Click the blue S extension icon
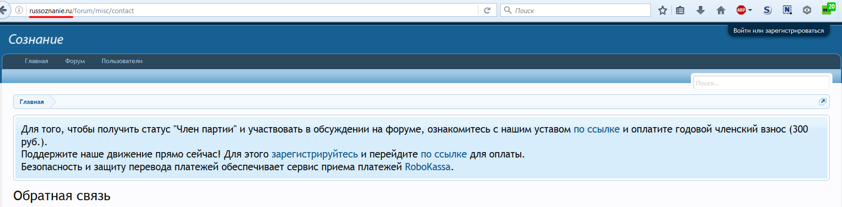The image size is (842, 207). click(767, 10)
